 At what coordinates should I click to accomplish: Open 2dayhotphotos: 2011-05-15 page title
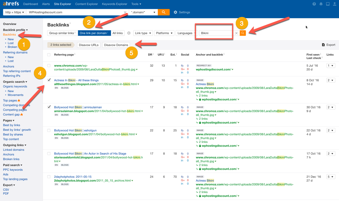tap(73, 177)
